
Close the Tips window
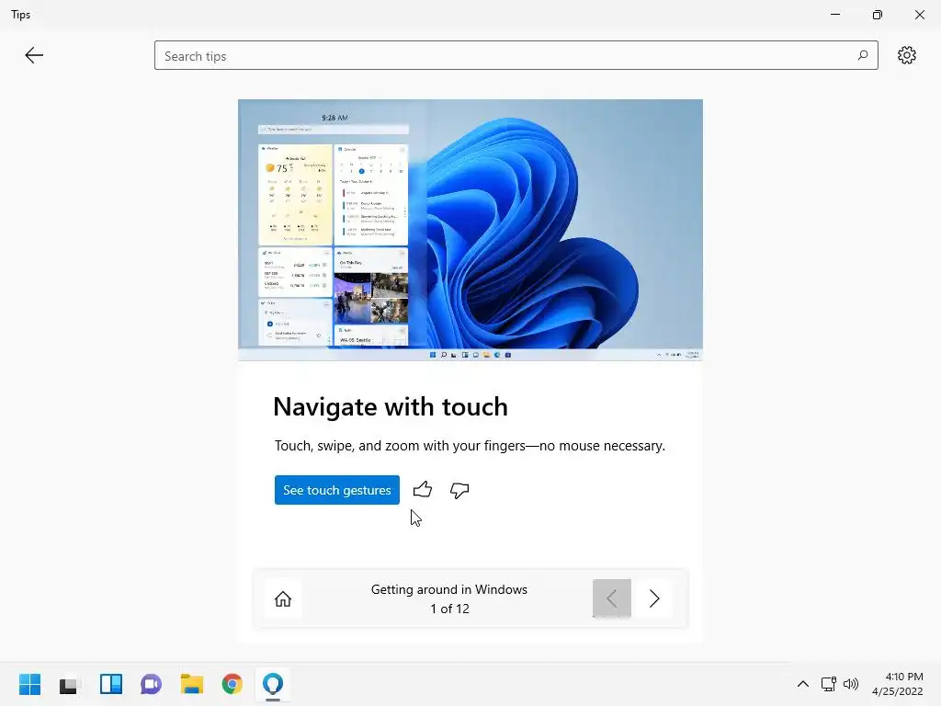[x=919, y=15]
